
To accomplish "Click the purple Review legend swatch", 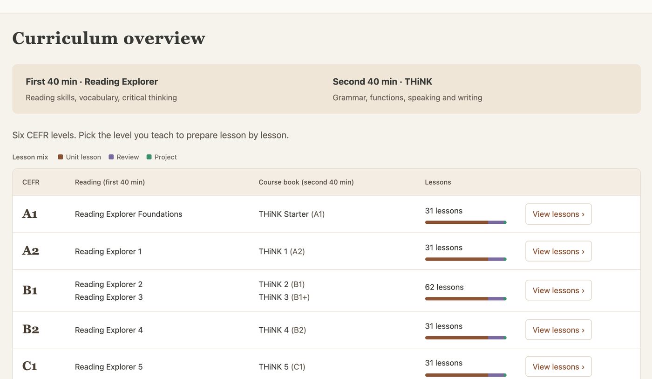I will (111, 157).
